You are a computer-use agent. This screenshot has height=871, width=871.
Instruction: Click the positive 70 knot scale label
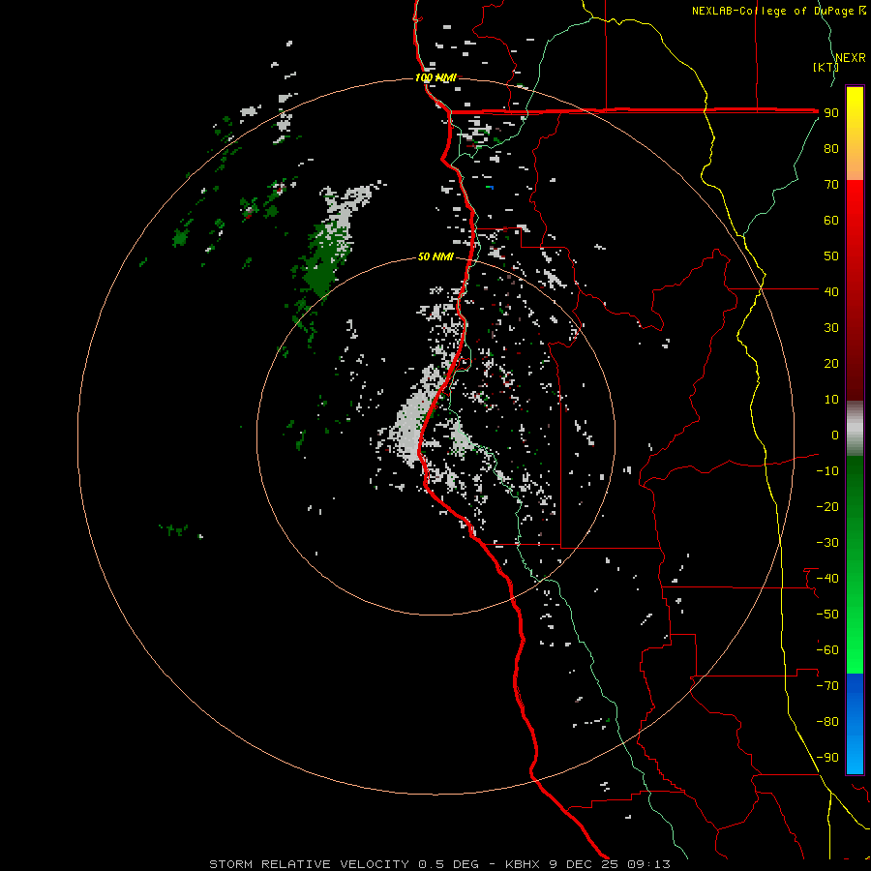pos(831,185)
